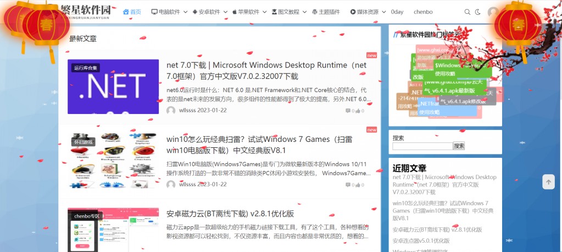Click the net6.0运行时是什么 excerpt text
Screen dimensions: 562x252
pyautogui.click(x=269, y=94)
